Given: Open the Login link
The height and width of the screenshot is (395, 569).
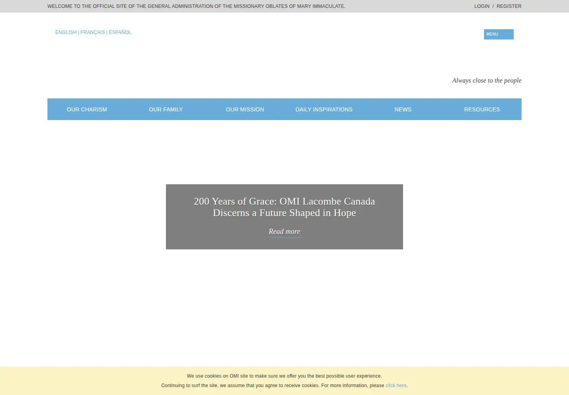Looking at the screenshot, I should (482, 6).
